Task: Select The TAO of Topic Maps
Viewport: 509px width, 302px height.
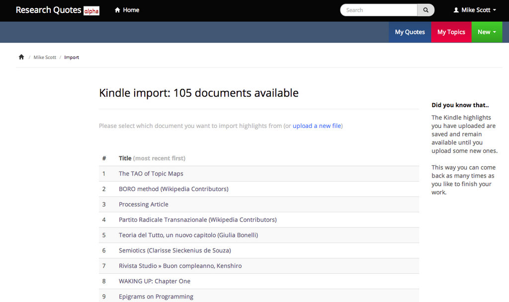Action: pos(151,174)
